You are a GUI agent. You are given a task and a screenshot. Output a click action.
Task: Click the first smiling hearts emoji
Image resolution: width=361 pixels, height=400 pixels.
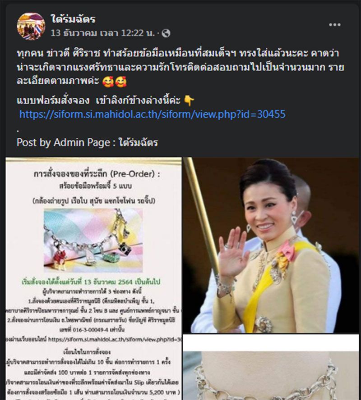point(108,82)
